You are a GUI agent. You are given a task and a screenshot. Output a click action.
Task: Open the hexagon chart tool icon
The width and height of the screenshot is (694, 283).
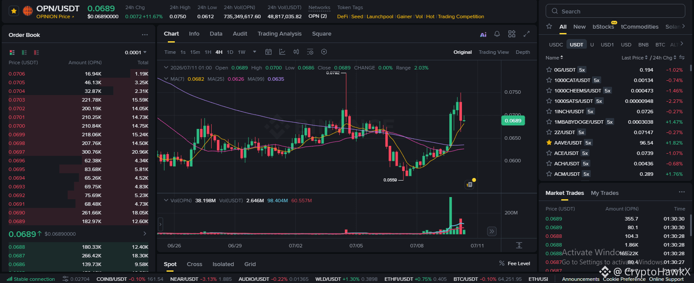(x=324, y=52)
